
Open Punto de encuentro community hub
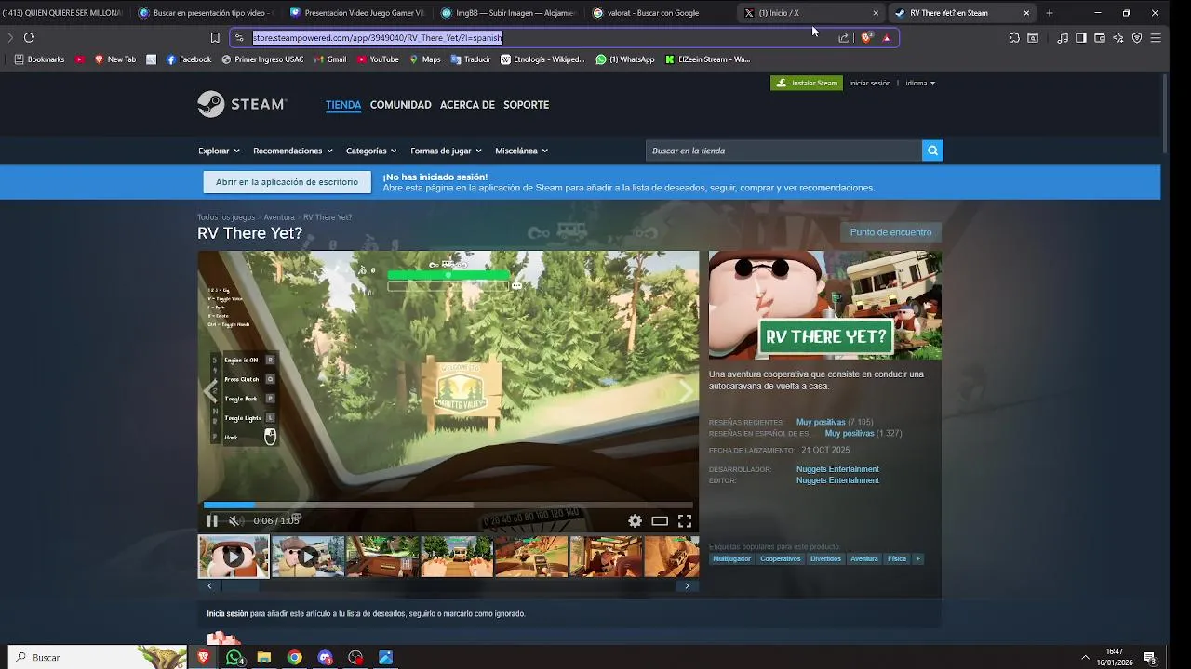890,232
